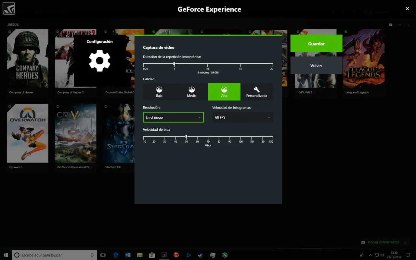Open Microsoft Edge from the taskbar
Screen dimensions: 416x260
116,255
